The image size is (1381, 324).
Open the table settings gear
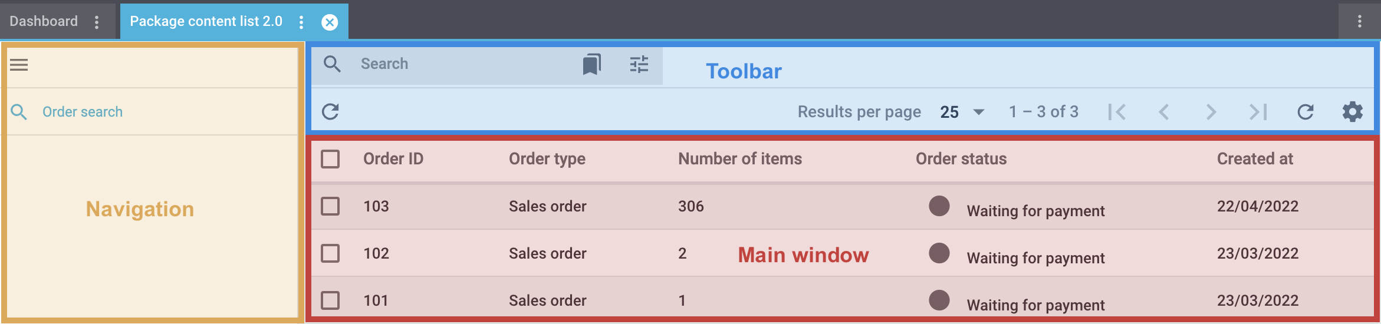1353,112
